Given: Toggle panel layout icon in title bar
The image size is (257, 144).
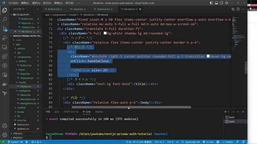Looking at the screenshot, I should tap(216, 3).
